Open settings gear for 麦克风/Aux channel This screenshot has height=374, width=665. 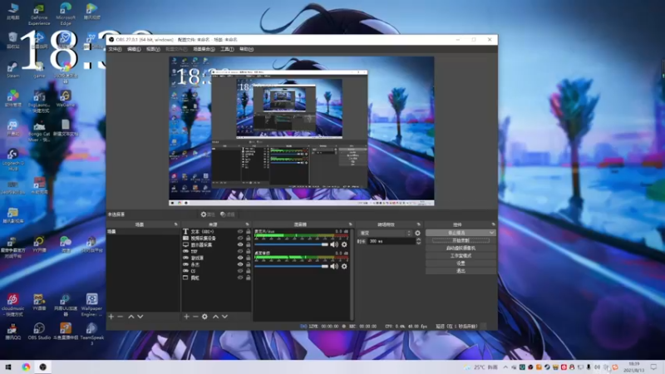[344, 244]
